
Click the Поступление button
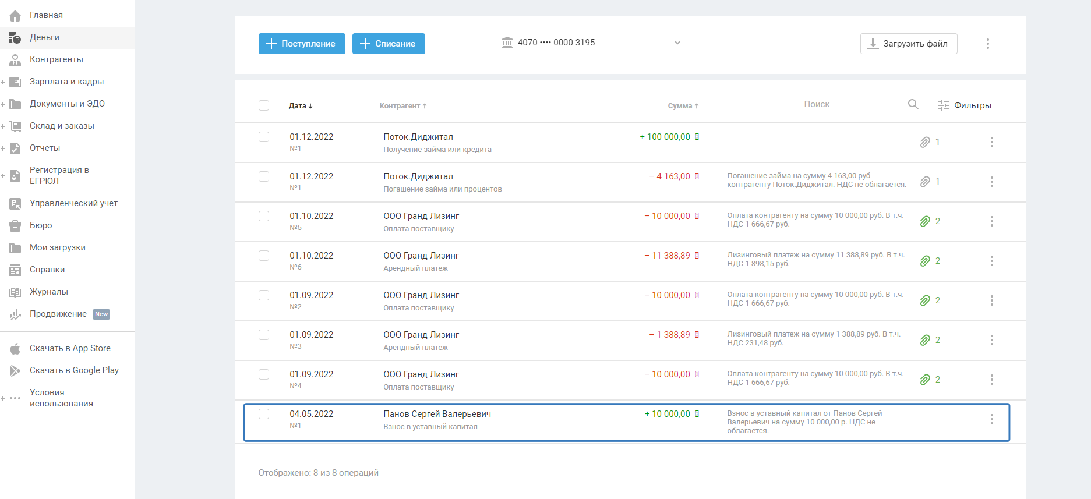coord(302,44)
